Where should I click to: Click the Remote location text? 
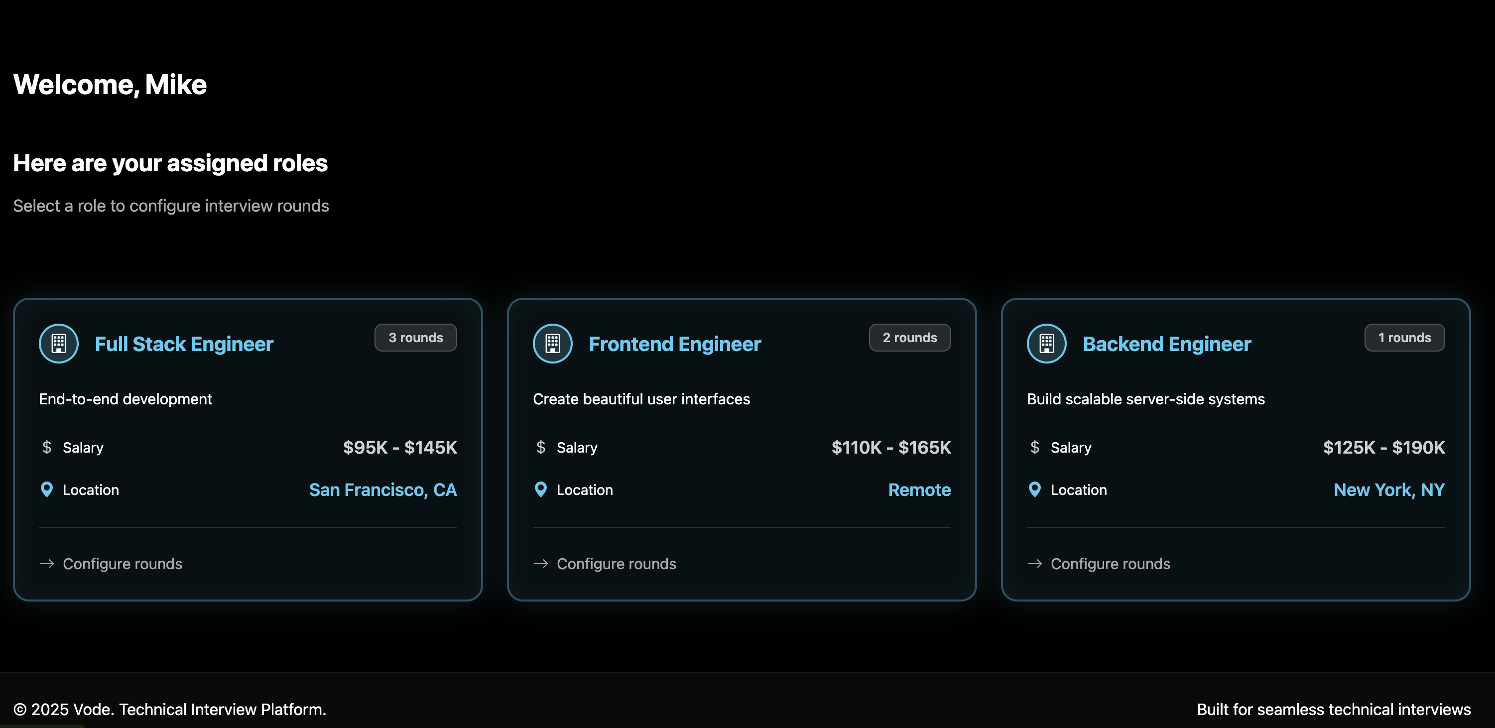point(919,489)
